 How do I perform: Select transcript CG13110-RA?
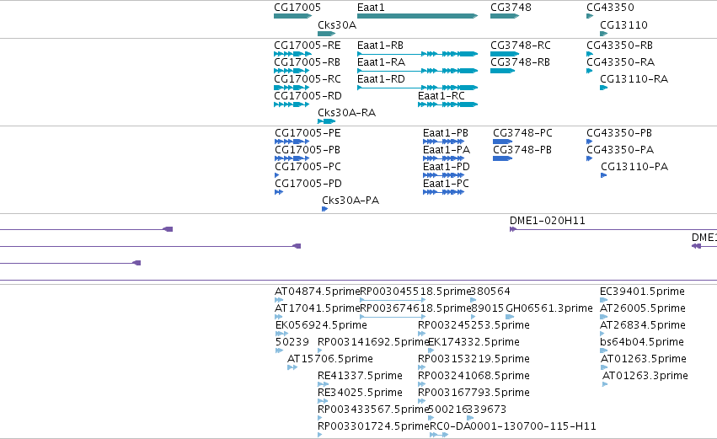(634, 79)
